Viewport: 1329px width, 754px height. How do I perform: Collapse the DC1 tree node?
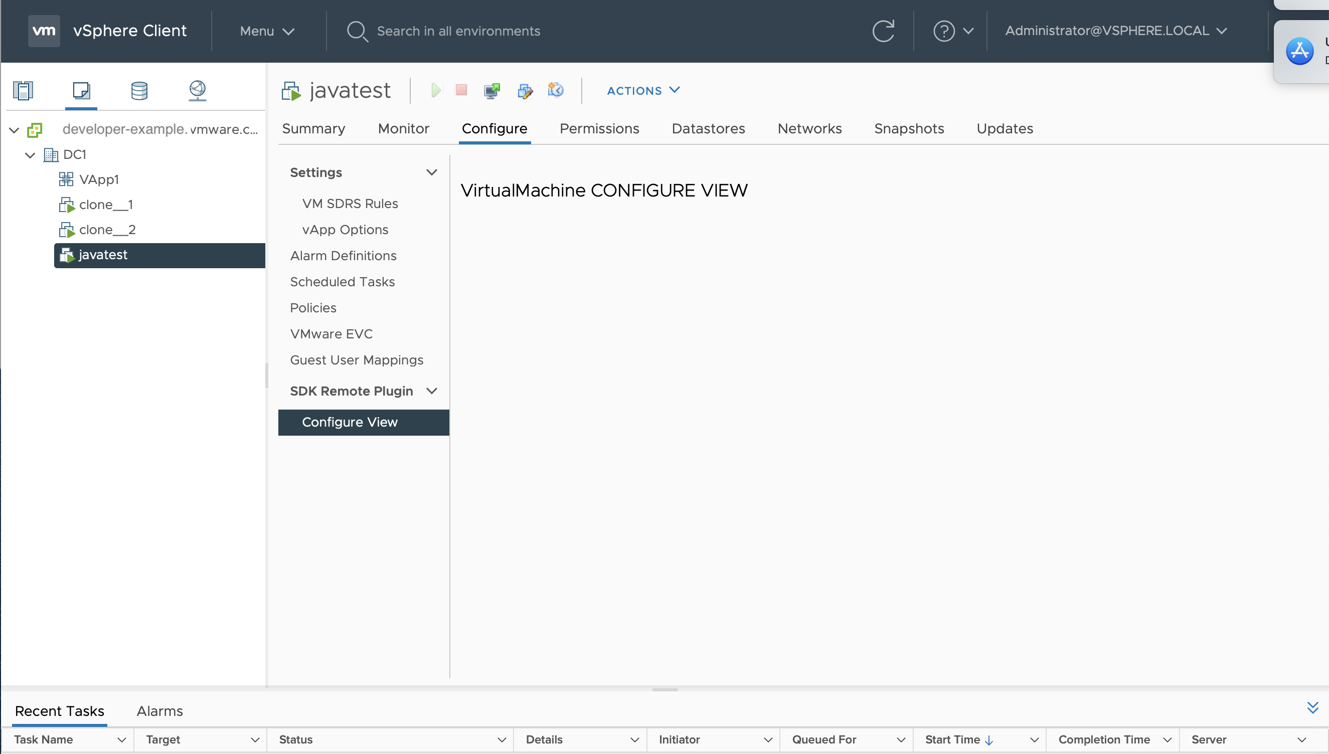[x=31, y=155]
